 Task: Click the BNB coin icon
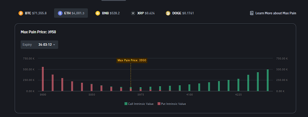[x=98, y=13]
